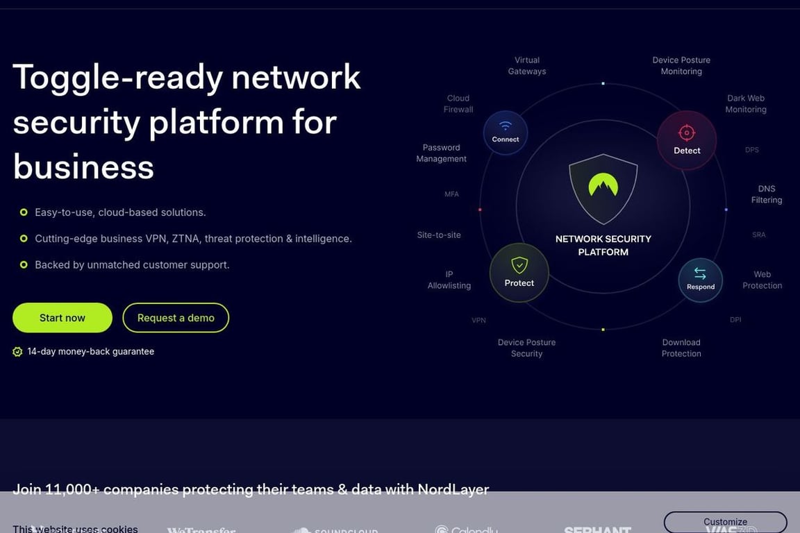Image resolution: width=800 pixels, height=533 pixels.
Task: Click the Backed by unmatched customer support bullet
Action: tap(132, 264)
